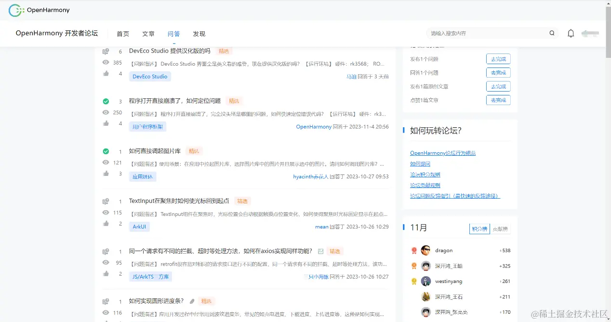Image resolution: width=611 pixels, height=322 pixels.
Task: Click 去完成 for 回答1个问题
Action: click(x=498, y=73)
